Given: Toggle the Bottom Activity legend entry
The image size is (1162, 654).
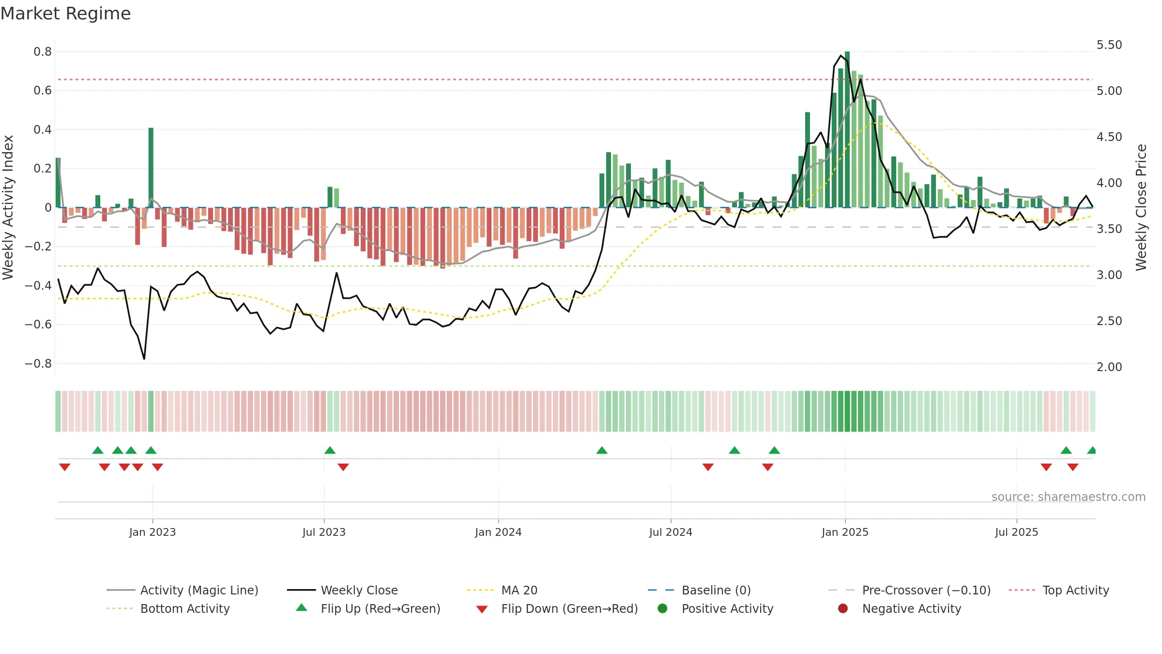Looking at the screenshot, I should (168, 608).
